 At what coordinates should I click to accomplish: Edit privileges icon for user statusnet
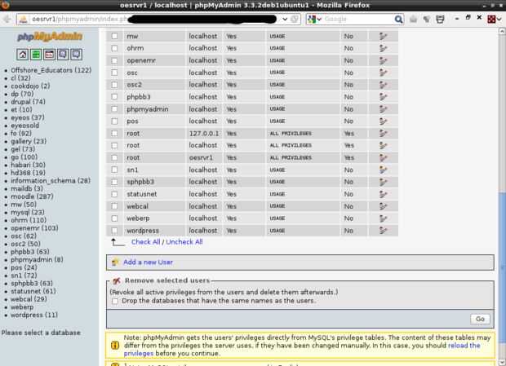coord(383,194)
